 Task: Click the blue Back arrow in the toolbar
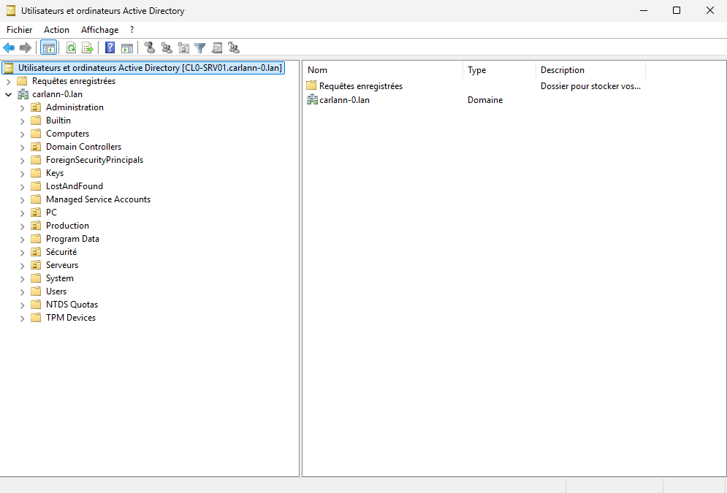point(9,47)
